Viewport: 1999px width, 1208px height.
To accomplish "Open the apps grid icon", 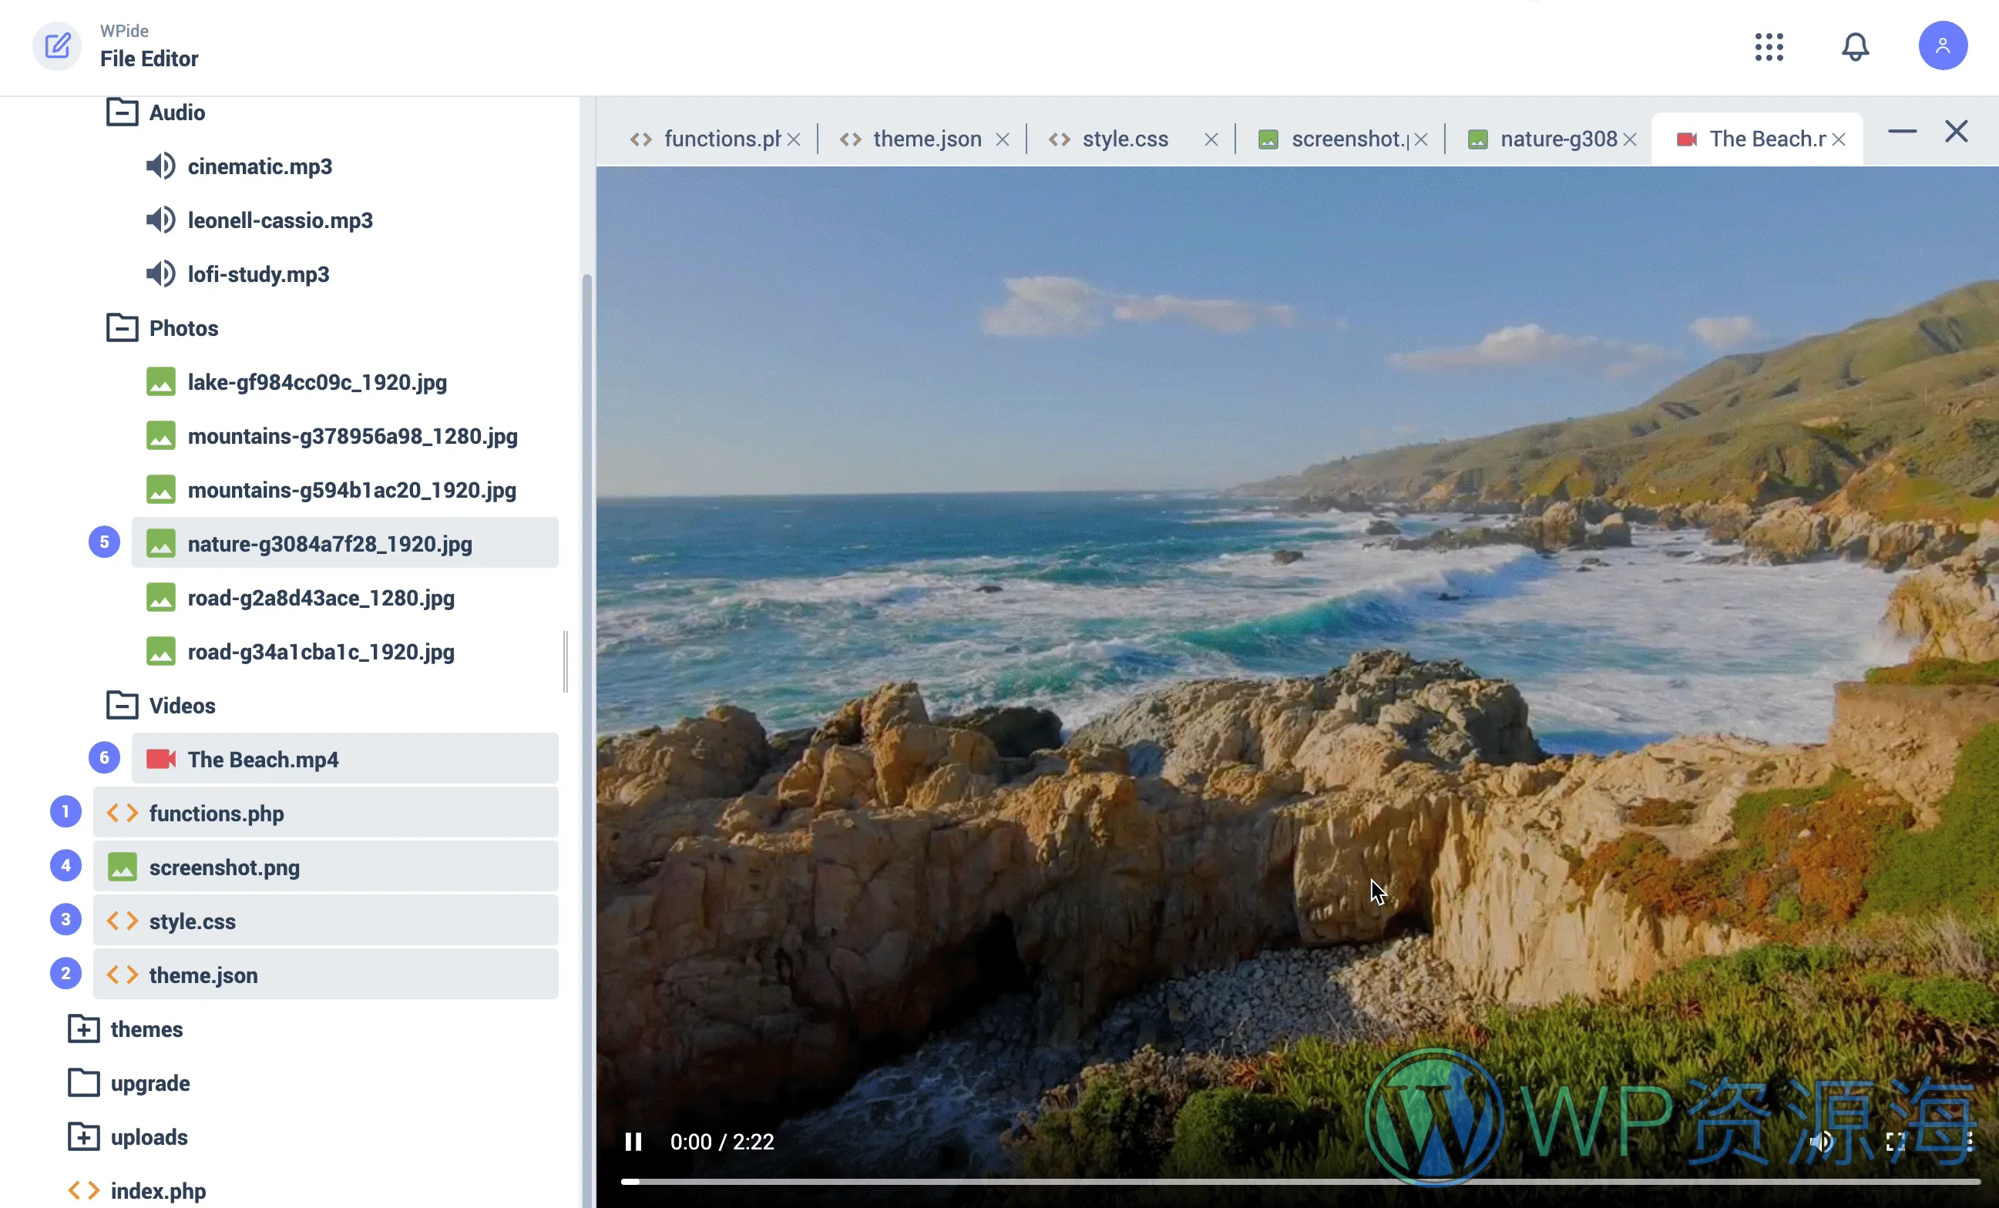I will click(1769, 46).
